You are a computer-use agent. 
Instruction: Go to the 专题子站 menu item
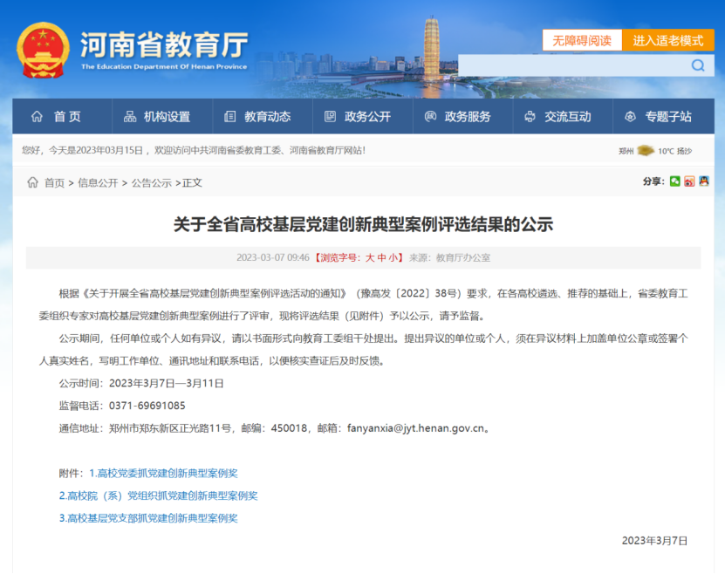pyautogui.click(x=659, y=117)
